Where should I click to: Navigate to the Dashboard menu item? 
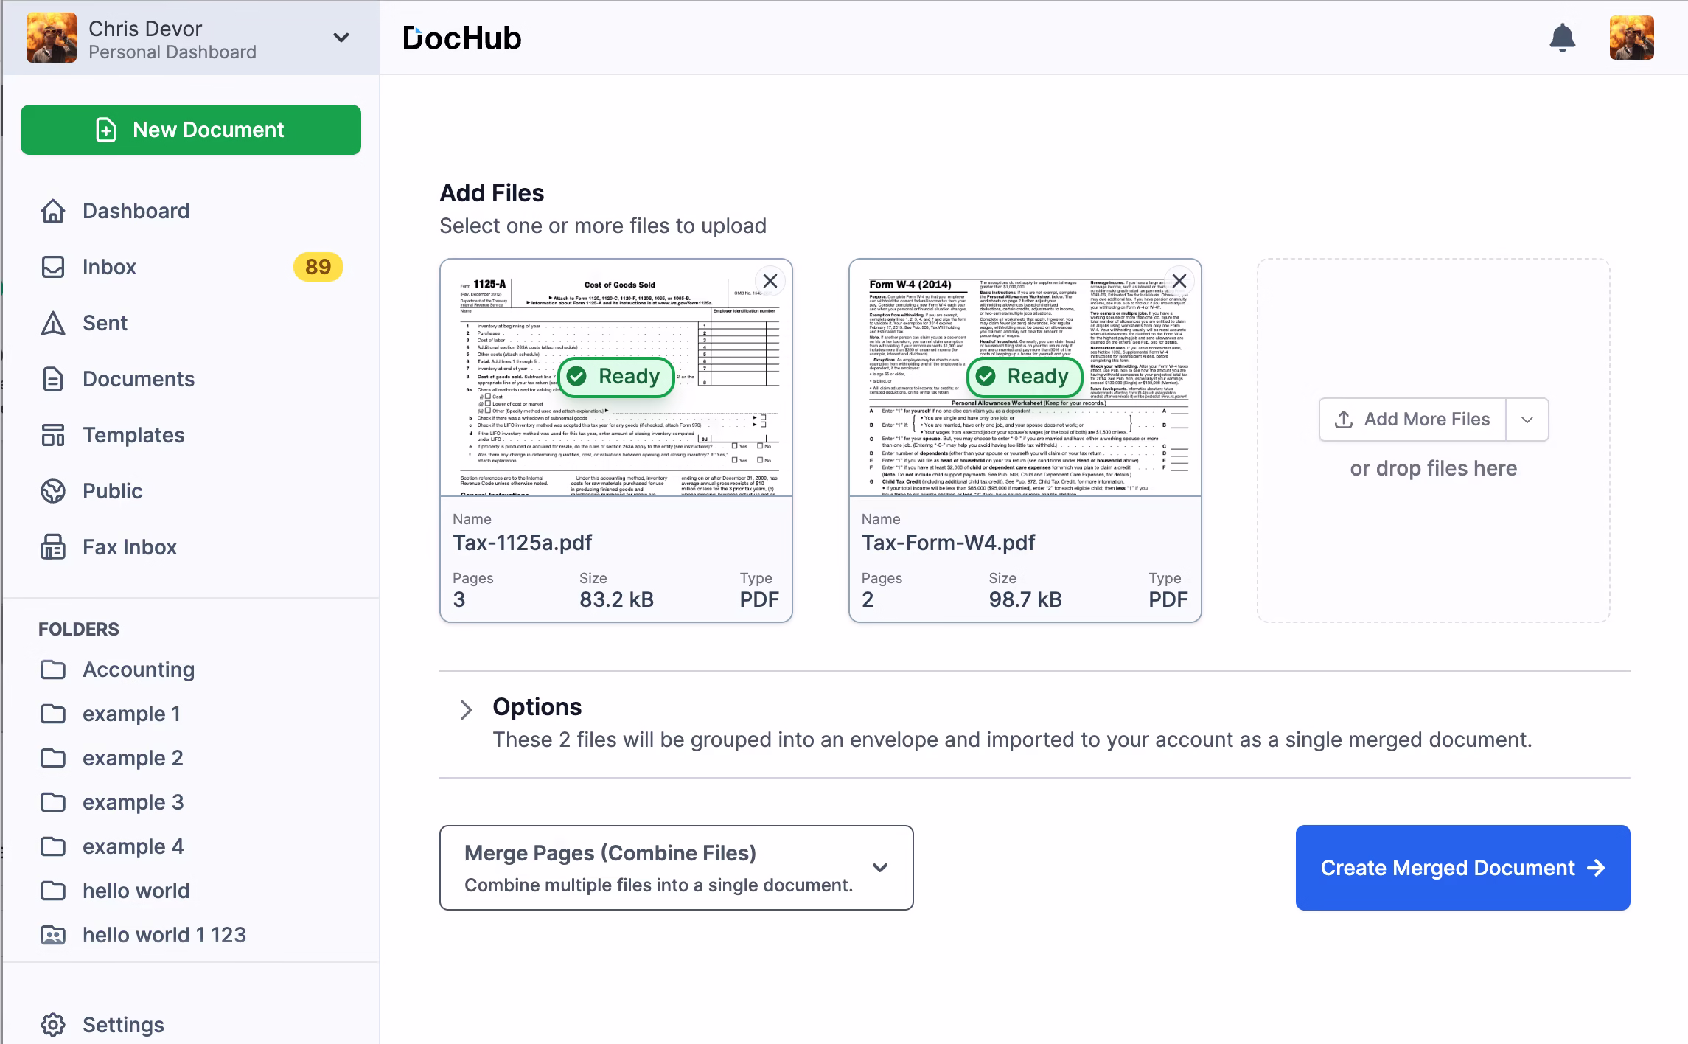point(136,211)
